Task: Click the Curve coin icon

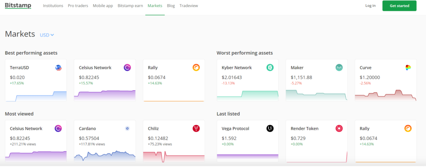Action: [408, 67]
